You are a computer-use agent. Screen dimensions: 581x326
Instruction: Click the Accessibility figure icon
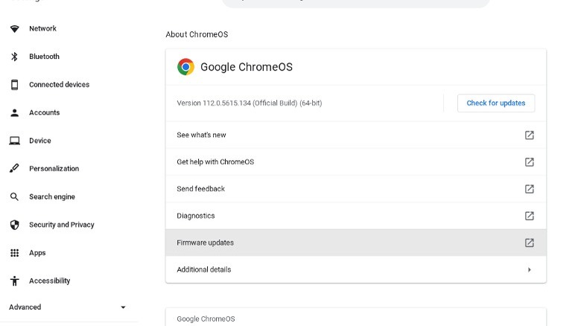[x=14, y=281]
